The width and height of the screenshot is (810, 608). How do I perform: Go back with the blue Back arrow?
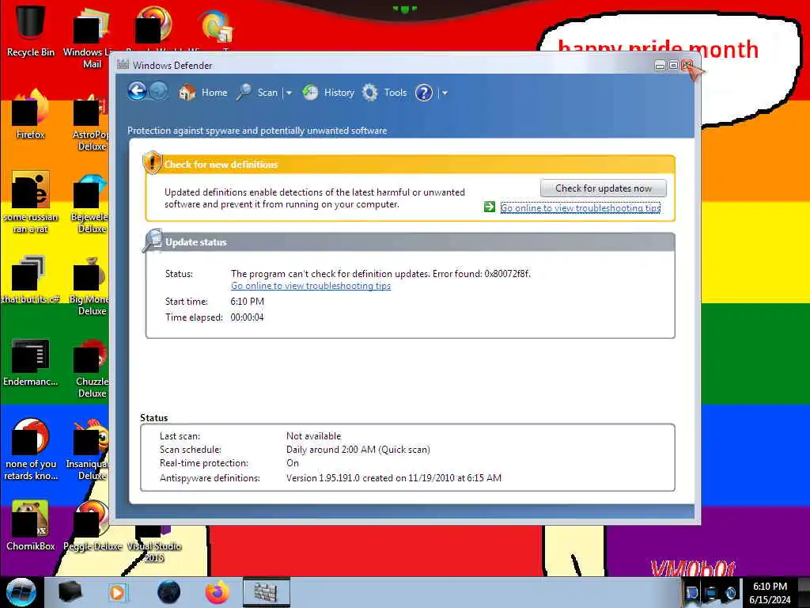pyautogui.click(x=137, y=92)
